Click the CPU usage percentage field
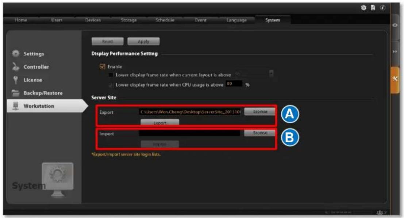This screenshot has height=218, width=404. tap(234, 83)
